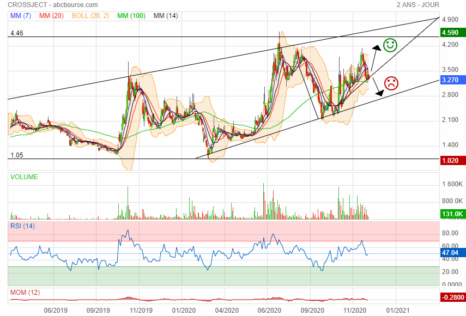This screenshot has height=316, width=466.
Task: Click the RSI (14) panel label
Action: (22, 226)
